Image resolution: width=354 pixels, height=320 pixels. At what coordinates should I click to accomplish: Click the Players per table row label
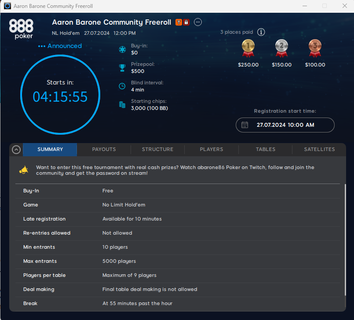pyautogui.click(x=44, y=275)
